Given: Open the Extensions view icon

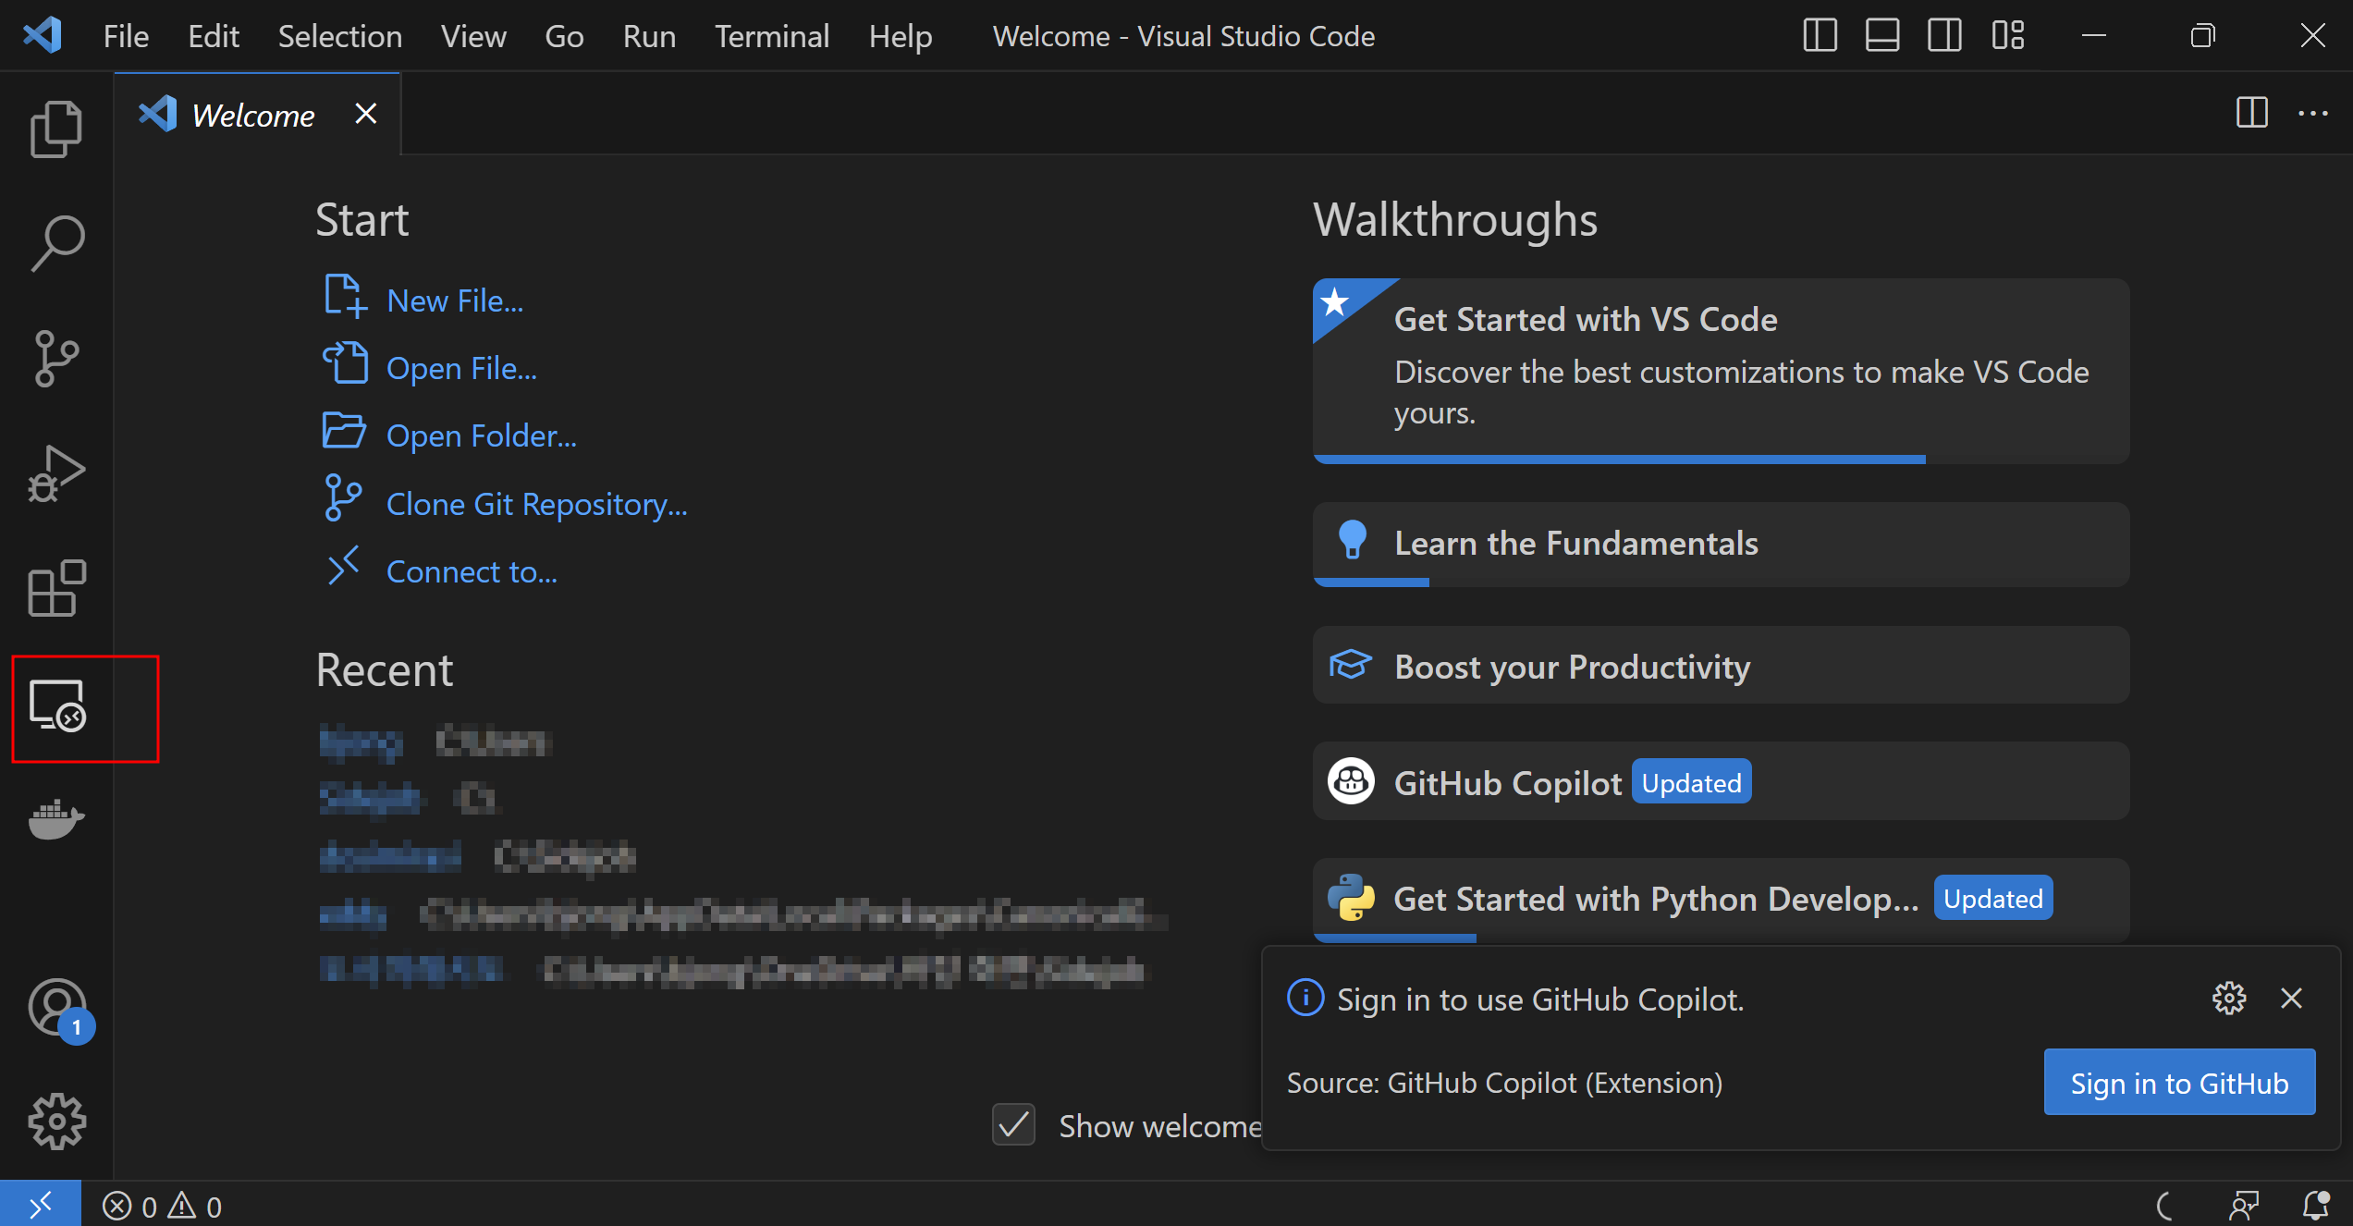Looking at the screenshot, I should pyautogui.click(x=56, y=588).
